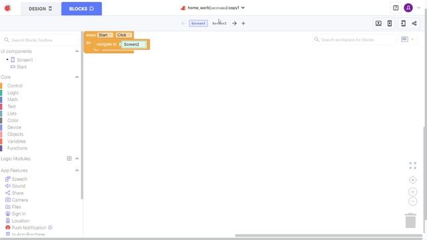The width and height of the screenshot is (427, 240).
Task: Collapse the UI components section
Action: [x=77, y=51]
